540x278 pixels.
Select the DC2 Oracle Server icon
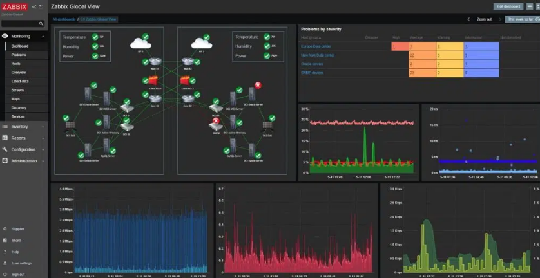click(x=252, y=94)
